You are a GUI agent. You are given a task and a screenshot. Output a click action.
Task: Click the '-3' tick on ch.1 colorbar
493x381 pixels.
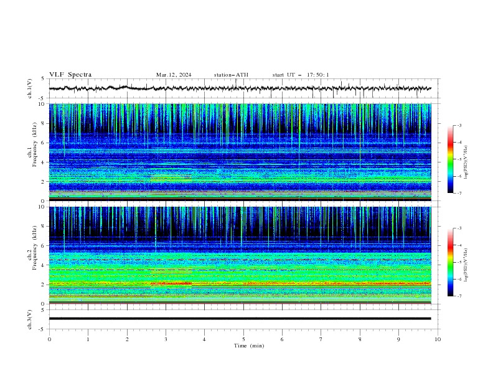pyautogui.click(x=459, y=125)
